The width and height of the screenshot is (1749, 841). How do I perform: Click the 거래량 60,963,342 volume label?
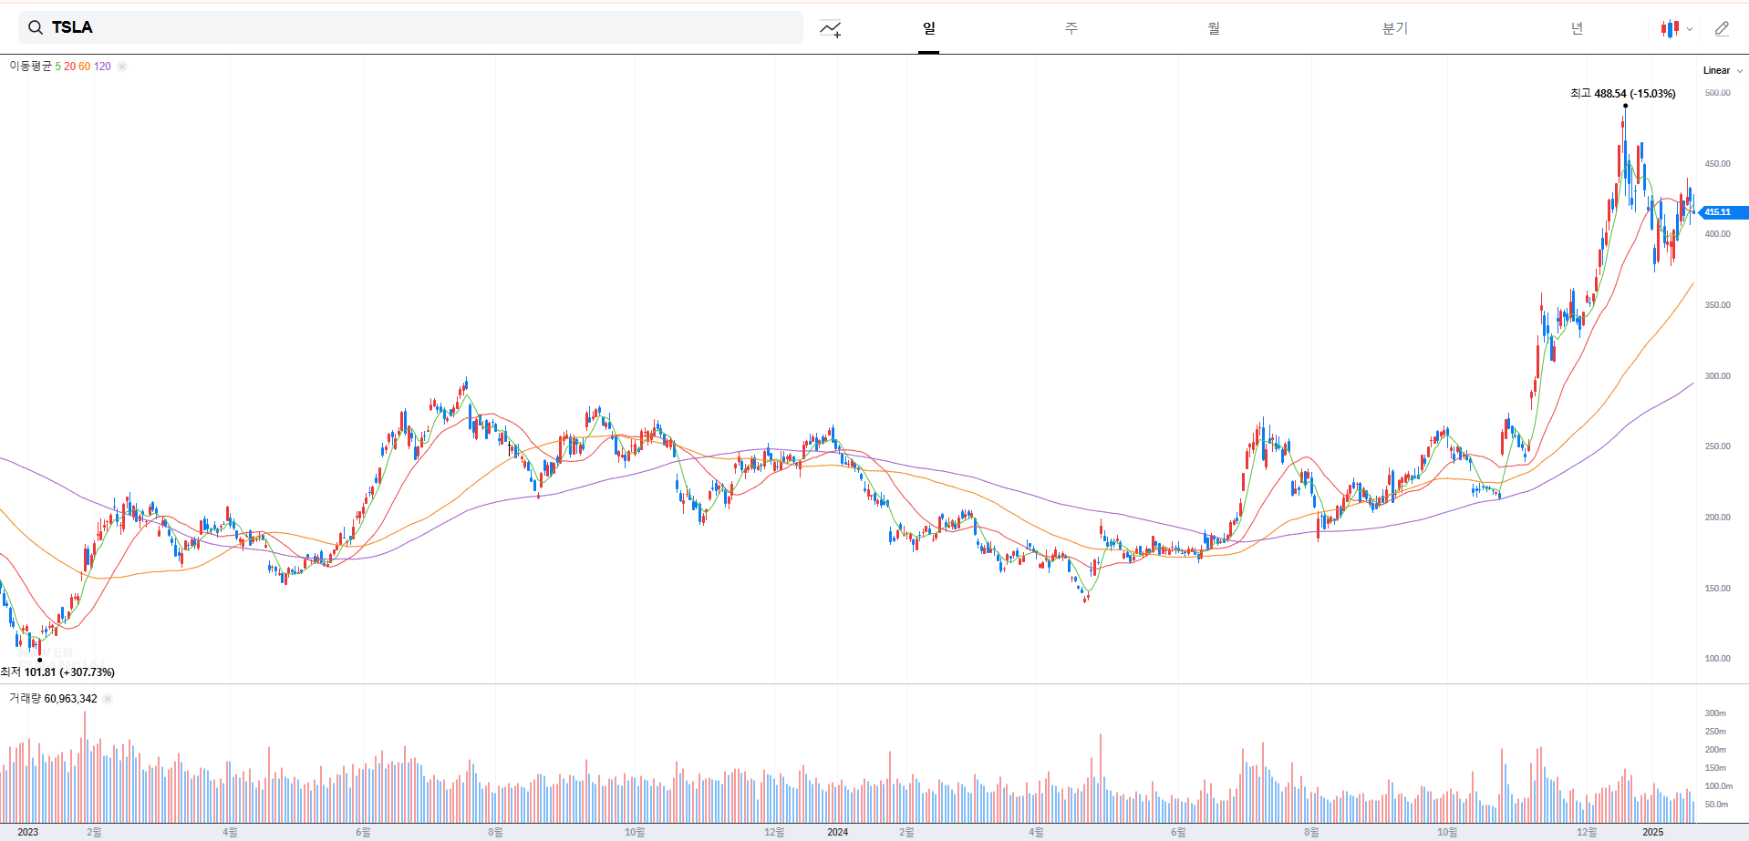click(53, 699)
